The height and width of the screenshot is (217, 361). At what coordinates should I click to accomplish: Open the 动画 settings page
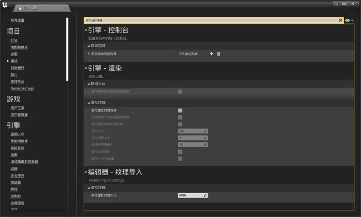(14, 168)
